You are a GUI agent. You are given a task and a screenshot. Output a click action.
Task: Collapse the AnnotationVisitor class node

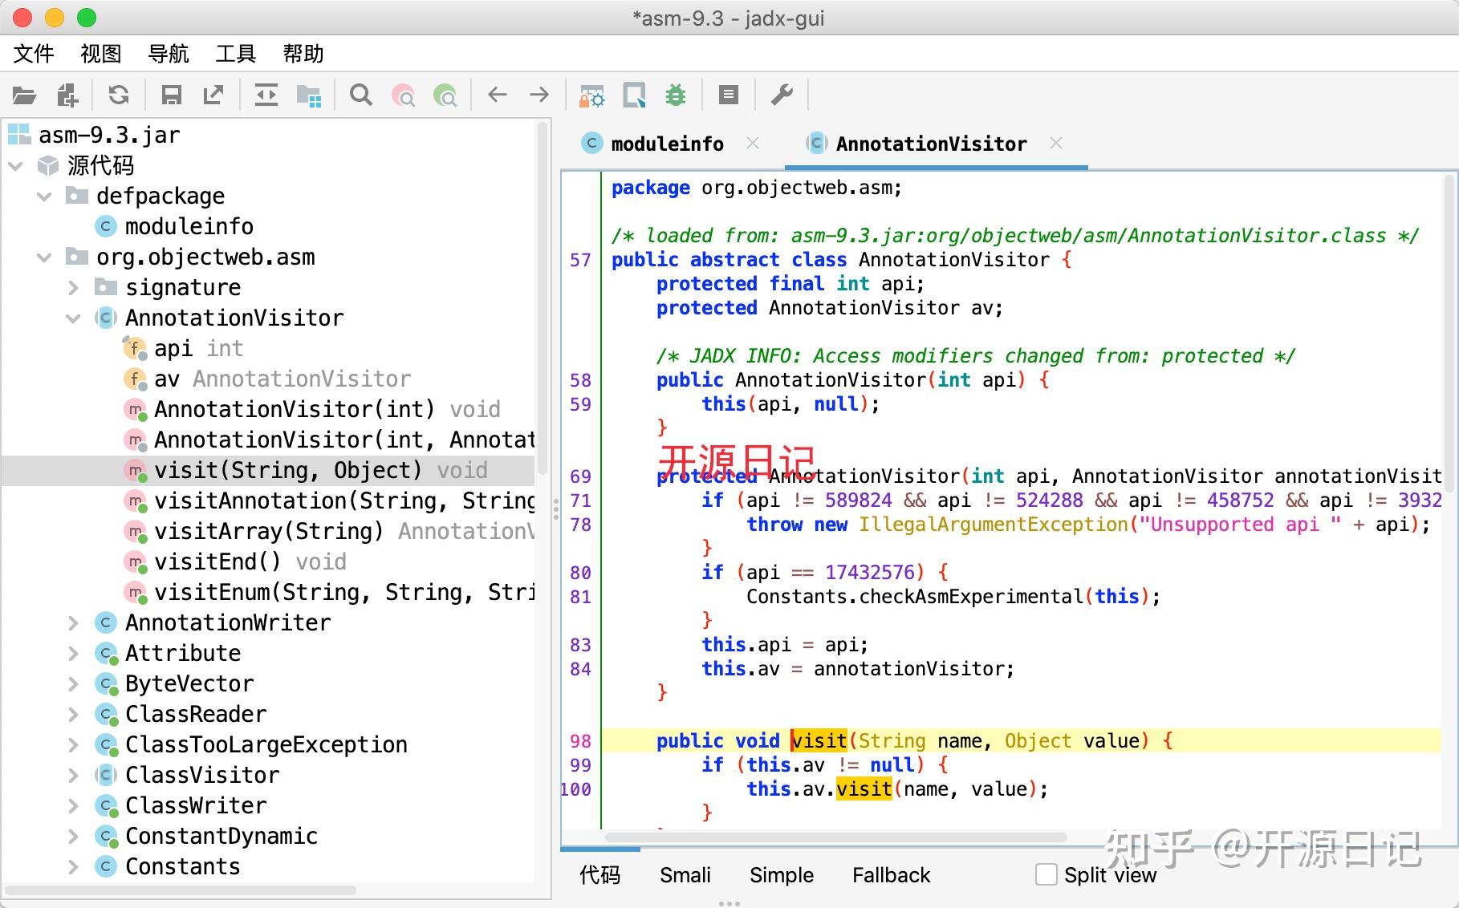73,318
